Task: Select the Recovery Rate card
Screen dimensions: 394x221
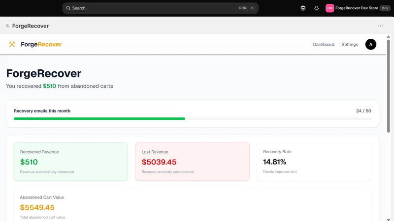Action: click(314, 162)
